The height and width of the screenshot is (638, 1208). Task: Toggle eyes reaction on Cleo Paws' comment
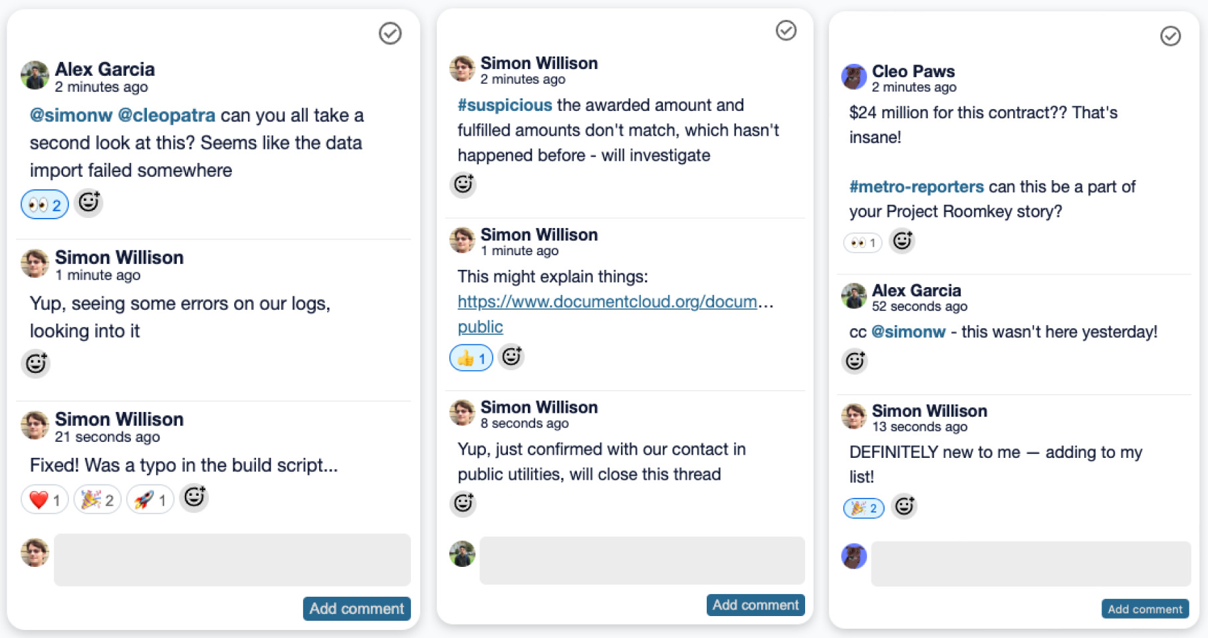863,243
